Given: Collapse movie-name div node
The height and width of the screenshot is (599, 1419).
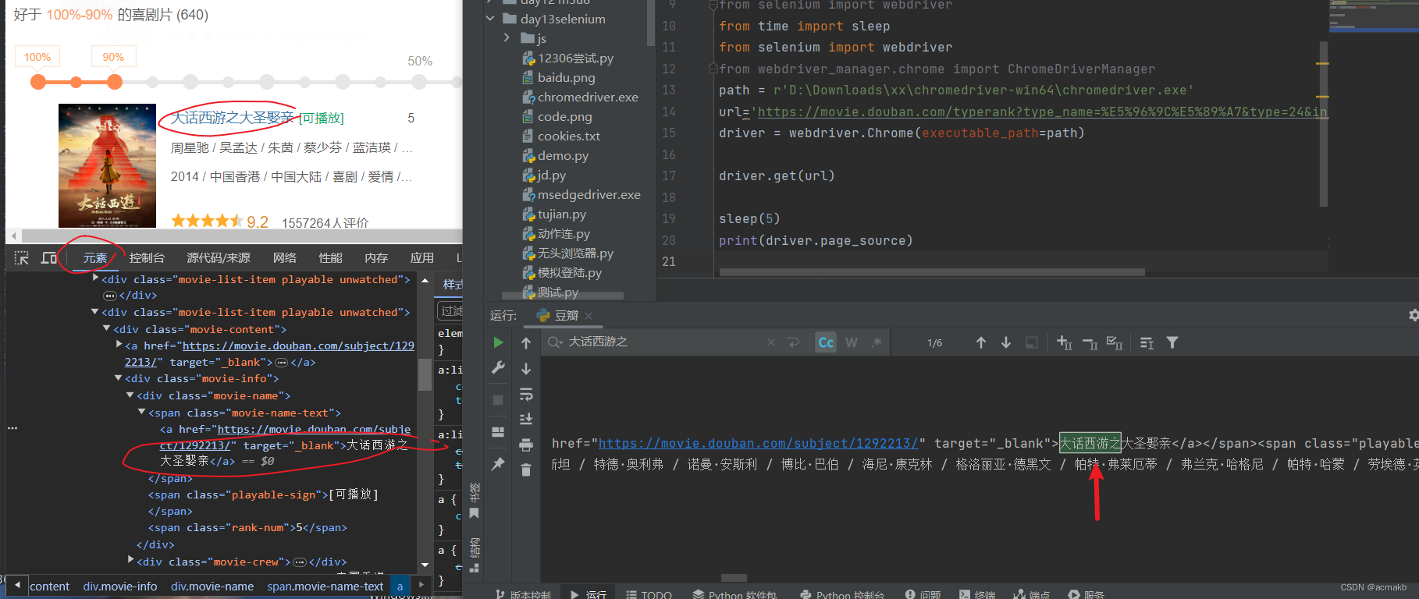Looking at the screenshot, I should (x=130, y=395).
